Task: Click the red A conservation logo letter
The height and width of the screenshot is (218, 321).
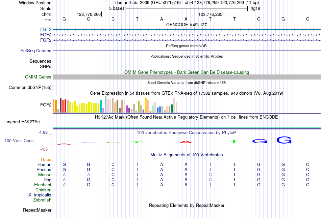Action: (x=186, y=142)
